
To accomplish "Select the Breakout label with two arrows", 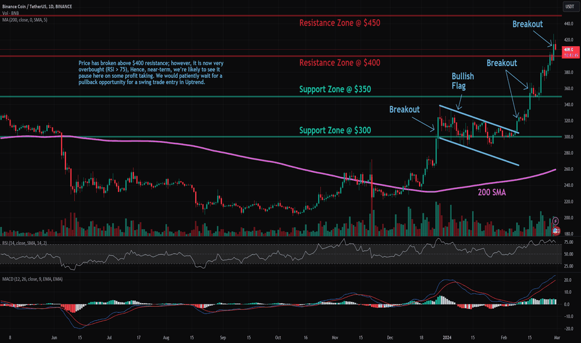I will [x=501, y=63].
